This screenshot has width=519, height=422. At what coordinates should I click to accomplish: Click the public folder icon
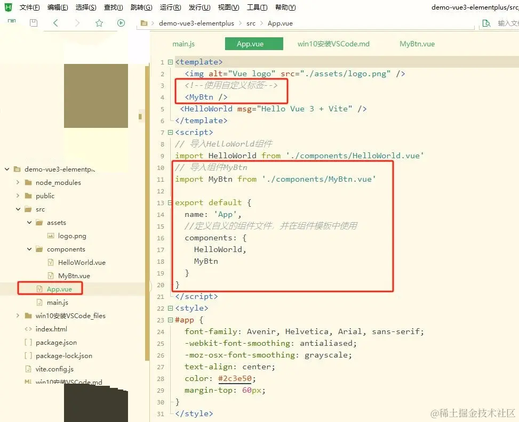click(x=28, y=196)
